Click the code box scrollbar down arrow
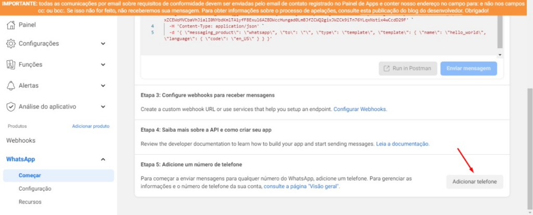The height and width of the screenshot is (215, 533). click(500, 54)
